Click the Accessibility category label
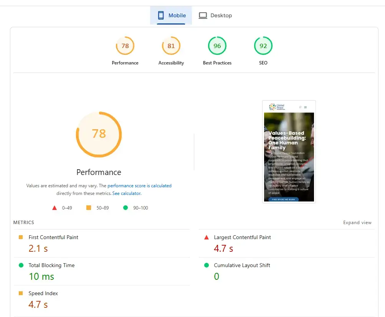Screen dimensions: 385x317 [171, 63]
